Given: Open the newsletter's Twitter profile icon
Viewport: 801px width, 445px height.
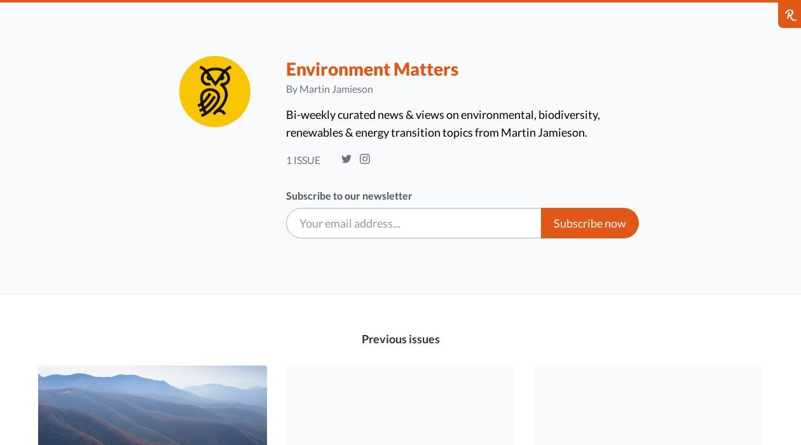Looking at the screenshot, I should 346,159.
